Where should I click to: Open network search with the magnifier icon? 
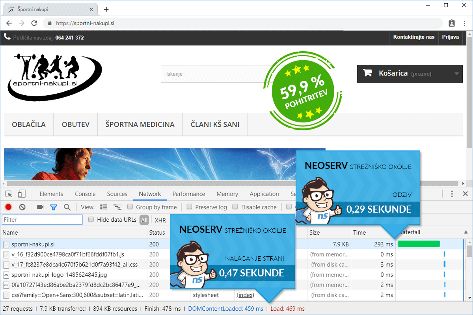click(x=67, y=207)
